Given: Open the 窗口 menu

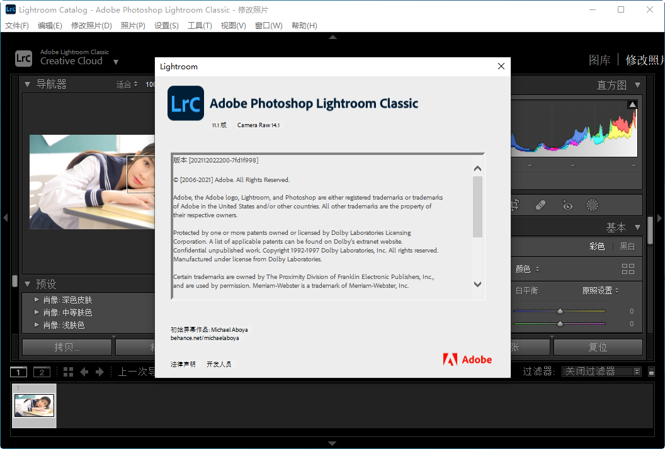Looking at the screenshot, I should pos(268,25).
